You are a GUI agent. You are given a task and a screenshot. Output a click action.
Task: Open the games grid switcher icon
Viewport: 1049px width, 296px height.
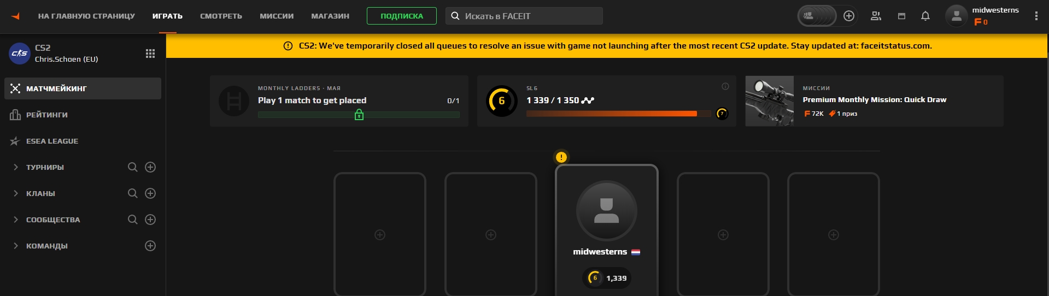click(150, 54)
